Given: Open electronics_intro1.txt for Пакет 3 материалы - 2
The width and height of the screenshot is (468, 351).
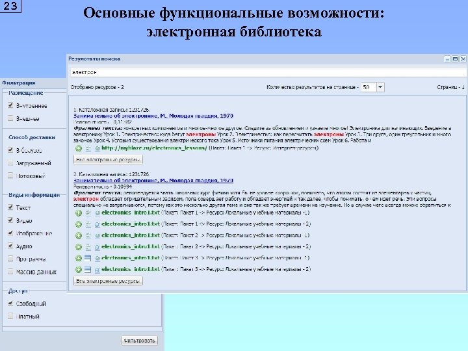Looking at the screenshot, I should (x=131, y=270).
